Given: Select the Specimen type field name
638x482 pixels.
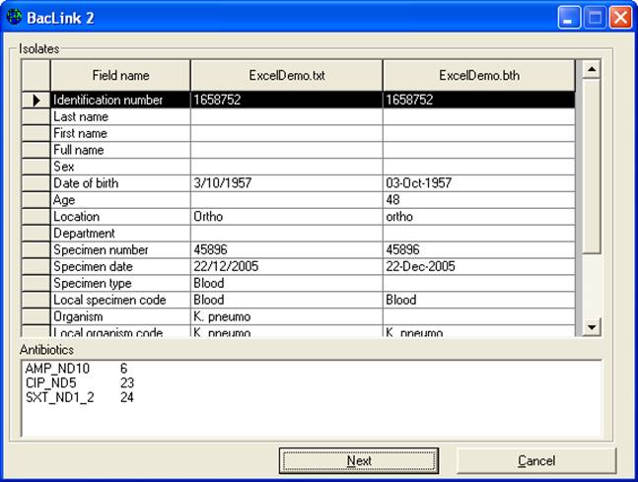Looking at the screenshot, I should coord(120,284).
